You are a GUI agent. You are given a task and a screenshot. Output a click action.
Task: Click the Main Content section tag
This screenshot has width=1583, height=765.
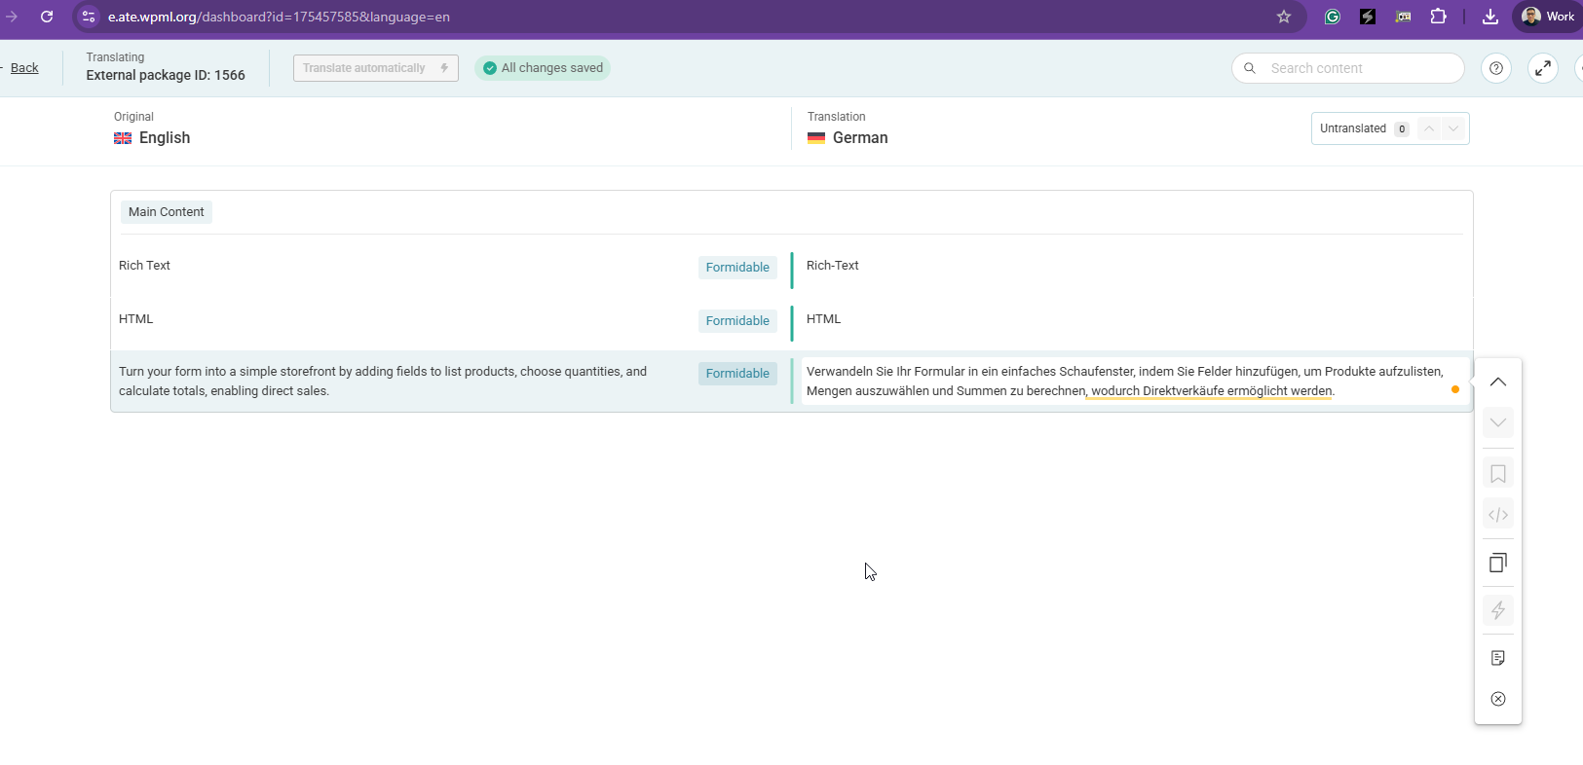click(x=167, y=212)
